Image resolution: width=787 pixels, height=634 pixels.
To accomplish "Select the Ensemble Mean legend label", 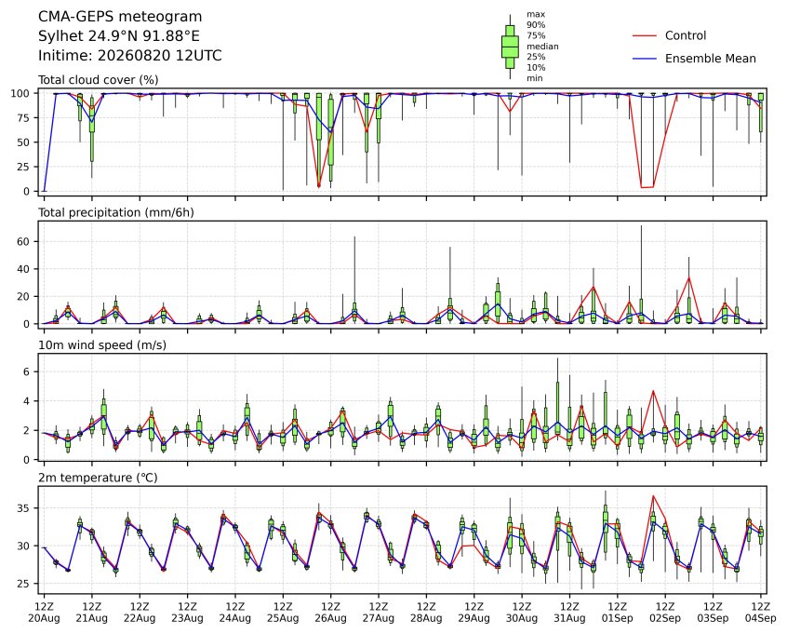I will click(x=711, y=59).
